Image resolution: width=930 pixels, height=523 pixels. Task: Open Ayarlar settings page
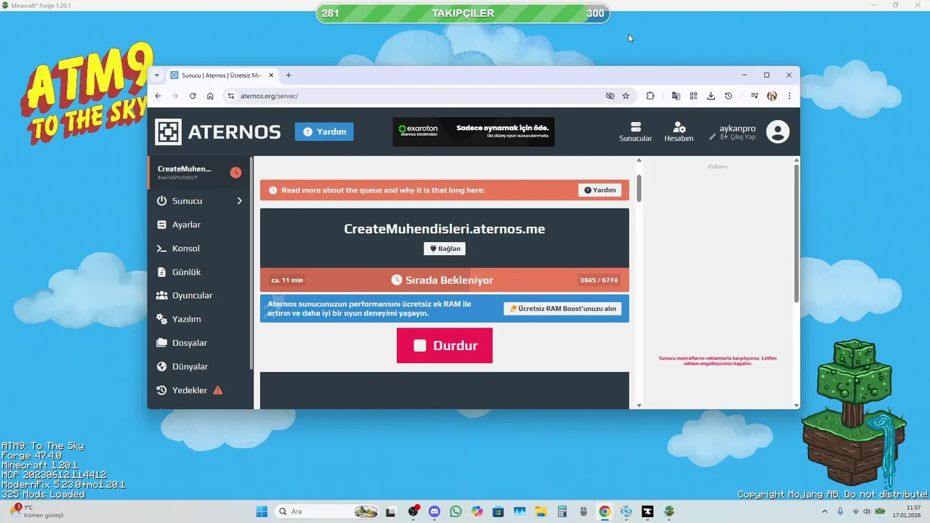(x=200, y=224)
